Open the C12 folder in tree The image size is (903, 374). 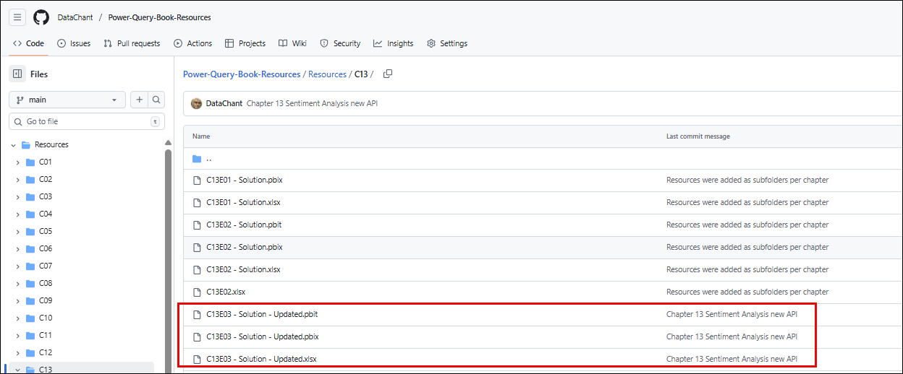pos(46,352)
